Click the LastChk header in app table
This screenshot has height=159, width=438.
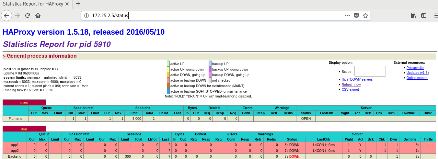(x=324, y=139)
